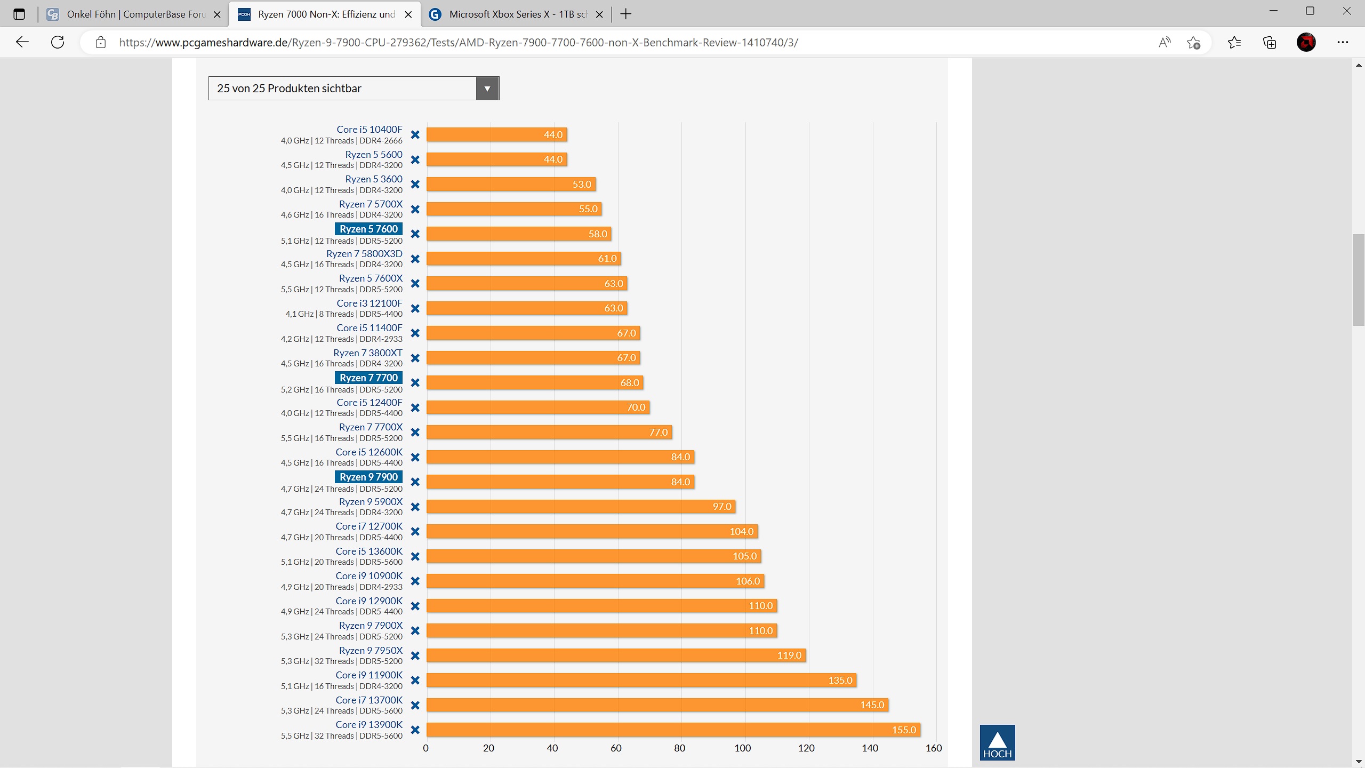The image size is (1365, 768).
Task: Open the Favorites list icon
Action: pyautogui.click(x=1234, y=42)
